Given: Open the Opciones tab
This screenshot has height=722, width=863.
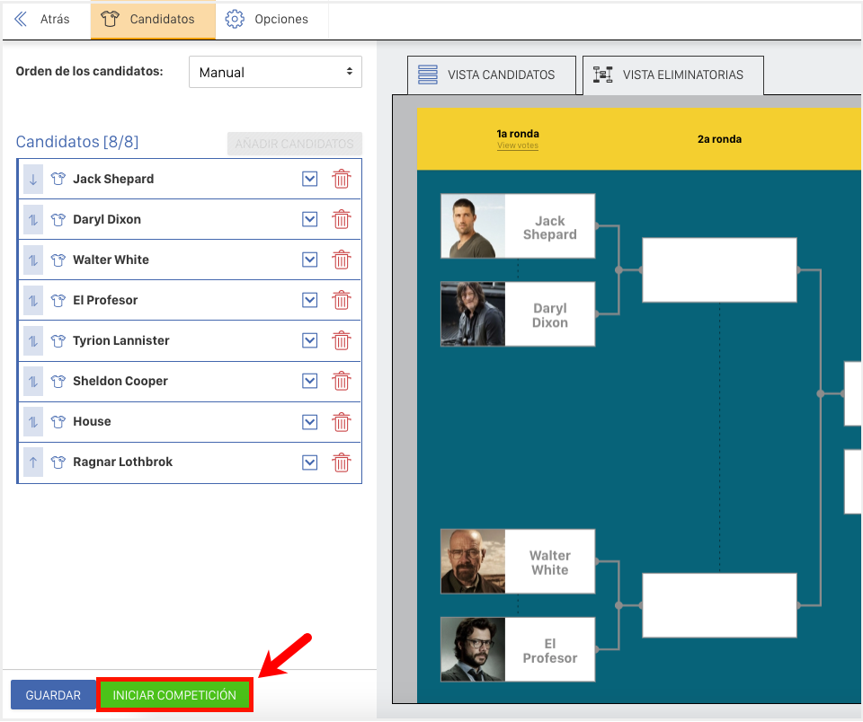Looking at the screenshot, I should (x=271, y=19).
